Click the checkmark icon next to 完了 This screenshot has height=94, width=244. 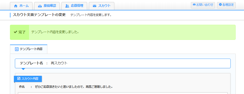(15, 32)
